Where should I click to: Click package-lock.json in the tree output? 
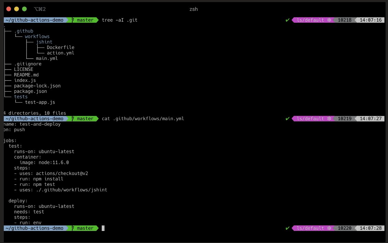pos(37,86)
